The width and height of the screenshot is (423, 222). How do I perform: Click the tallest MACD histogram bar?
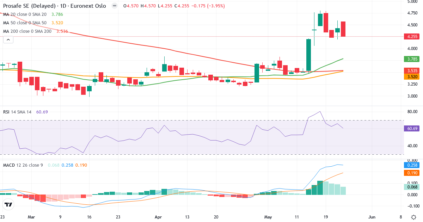point(320,188)
